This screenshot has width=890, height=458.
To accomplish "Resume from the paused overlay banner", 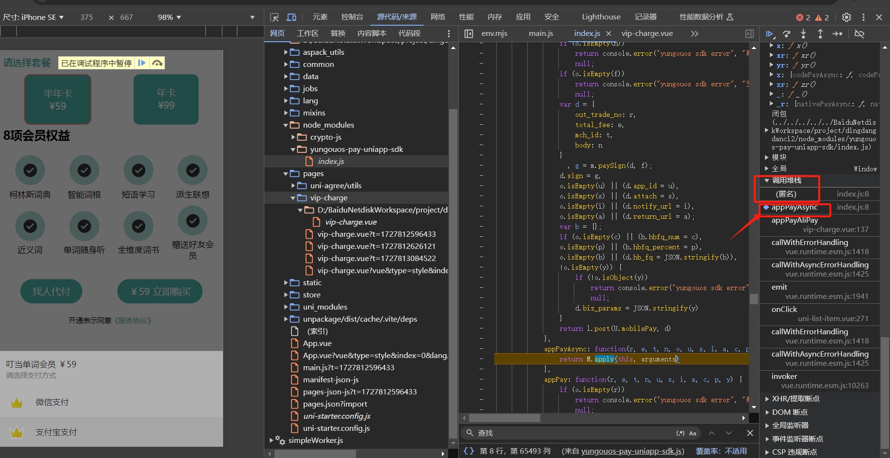I will pyautogui.click(x=142, y=63).
